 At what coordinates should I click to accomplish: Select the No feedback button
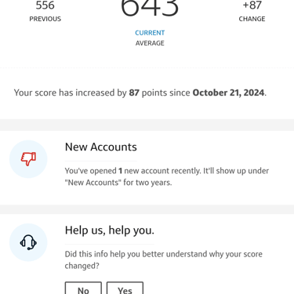[83, 289]
